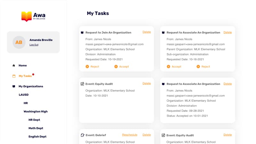Click the My Organizations book icon
This screenshot has height=144, width=256.
point(14,86)
